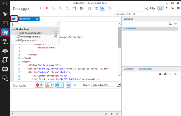Run console script with green play
The width and height of the screenshot is (181, 116).
pos(112,114)
